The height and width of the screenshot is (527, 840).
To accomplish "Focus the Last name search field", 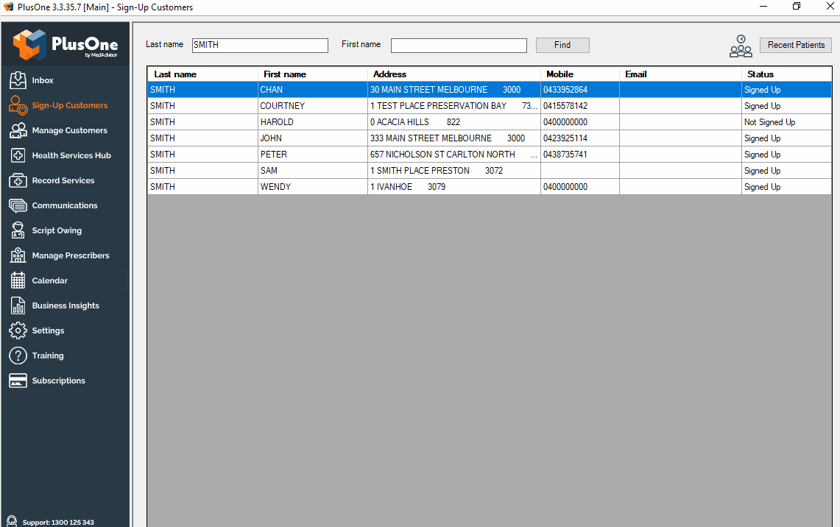I will click(x=260, y=46).
